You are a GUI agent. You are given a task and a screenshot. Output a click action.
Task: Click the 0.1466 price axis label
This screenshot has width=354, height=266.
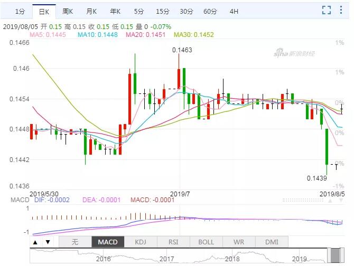point(20,43)
